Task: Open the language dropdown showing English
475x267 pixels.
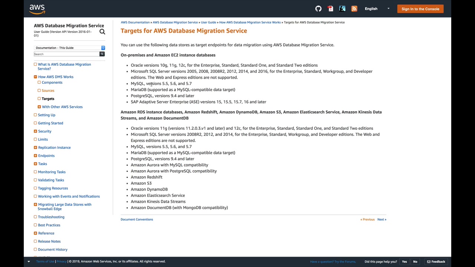Action: click(x=377, y=9)
